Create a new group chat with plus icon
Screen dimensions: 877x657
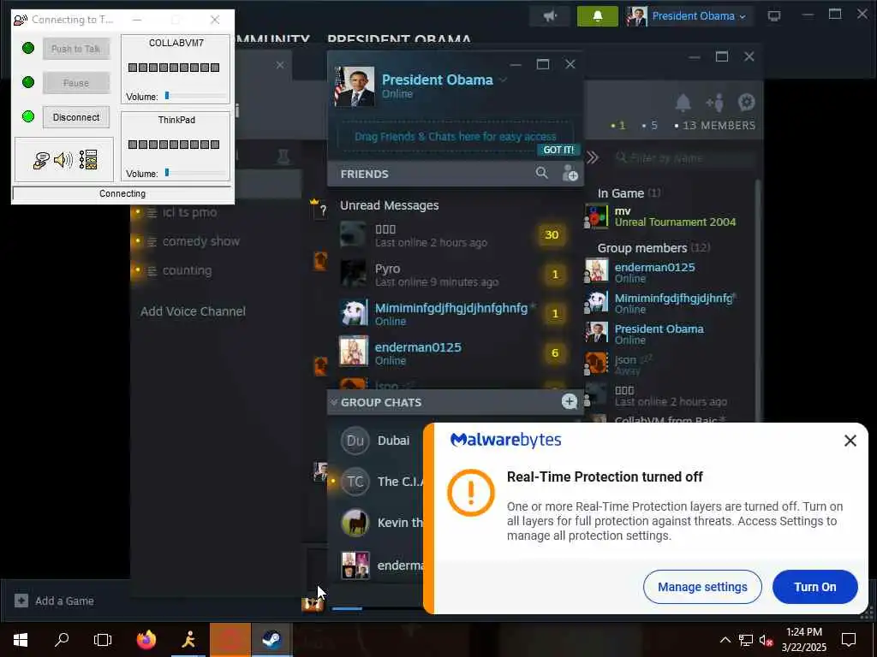point(569,402)
